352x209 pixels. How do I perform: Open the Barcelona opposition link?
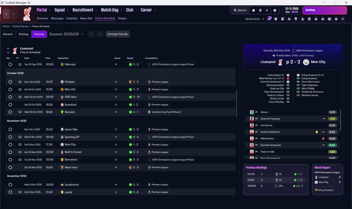point(69,160)
